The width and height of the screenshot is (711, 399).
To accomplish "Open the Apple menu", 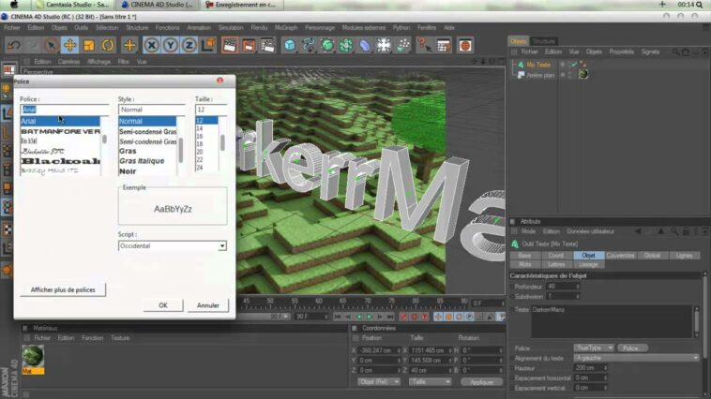I will pos(14,5).
